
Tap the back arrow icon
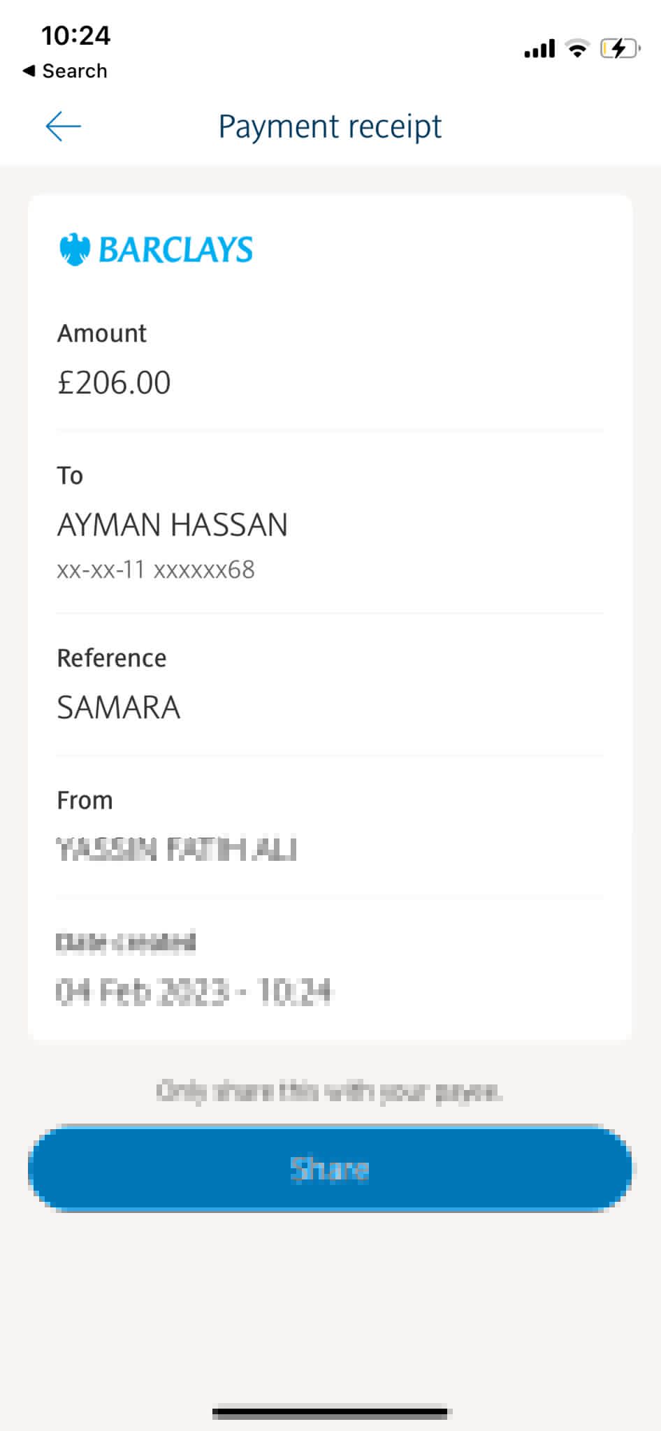[x=63, y=126]
